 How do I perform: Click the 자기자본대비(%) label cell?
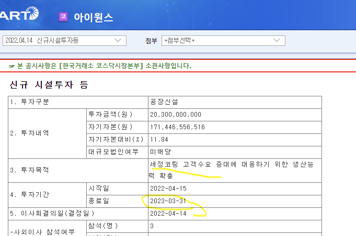(x=117, y=140)
